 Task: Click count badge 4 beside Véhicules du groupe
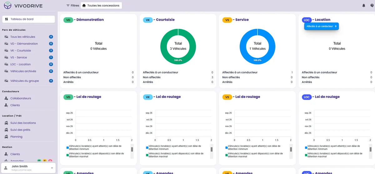[51, 81]
